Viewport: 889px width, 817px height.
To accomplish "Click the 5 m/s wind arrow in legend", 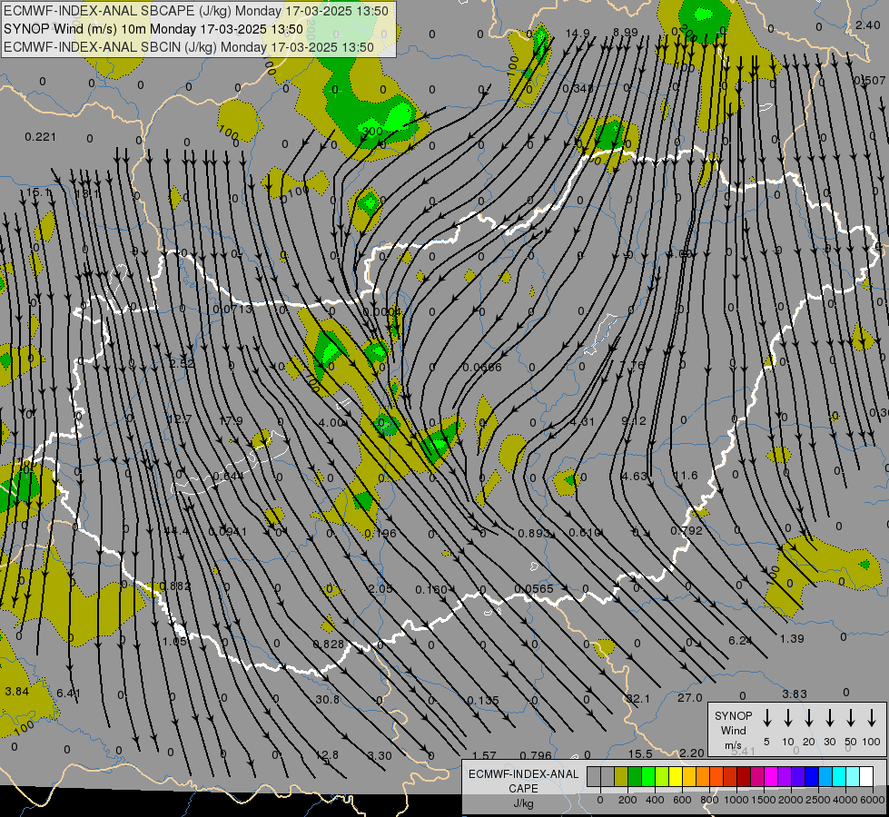I will coord(766,718).
